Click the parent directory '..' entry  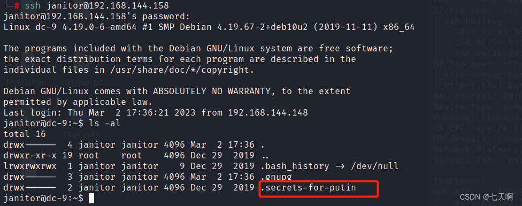(265, 156)
